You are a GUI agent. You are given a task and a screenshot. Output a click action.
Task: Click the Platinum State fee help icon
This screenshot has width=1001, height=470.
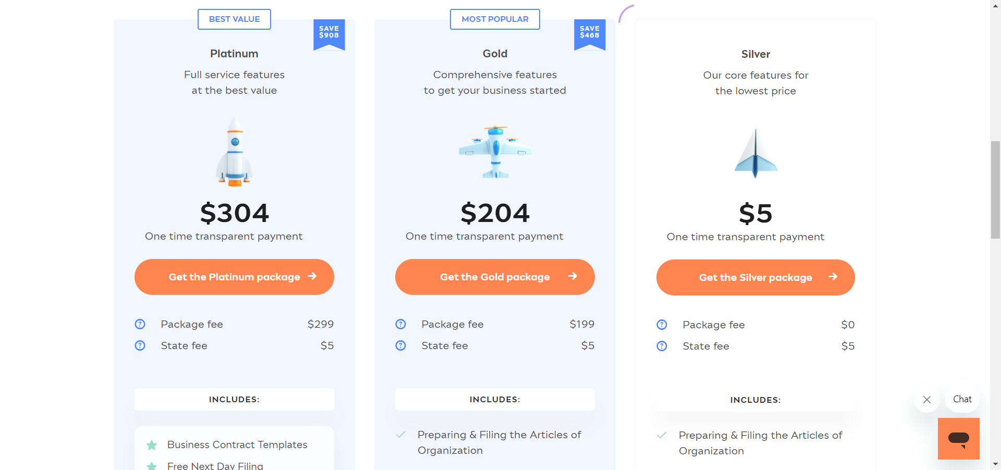point(140,345)
